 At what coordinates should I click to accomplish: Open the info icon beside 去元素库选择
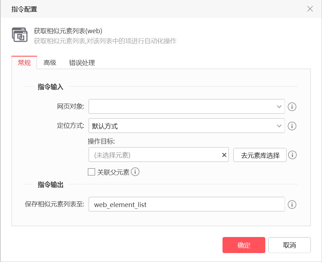[292, 155]
